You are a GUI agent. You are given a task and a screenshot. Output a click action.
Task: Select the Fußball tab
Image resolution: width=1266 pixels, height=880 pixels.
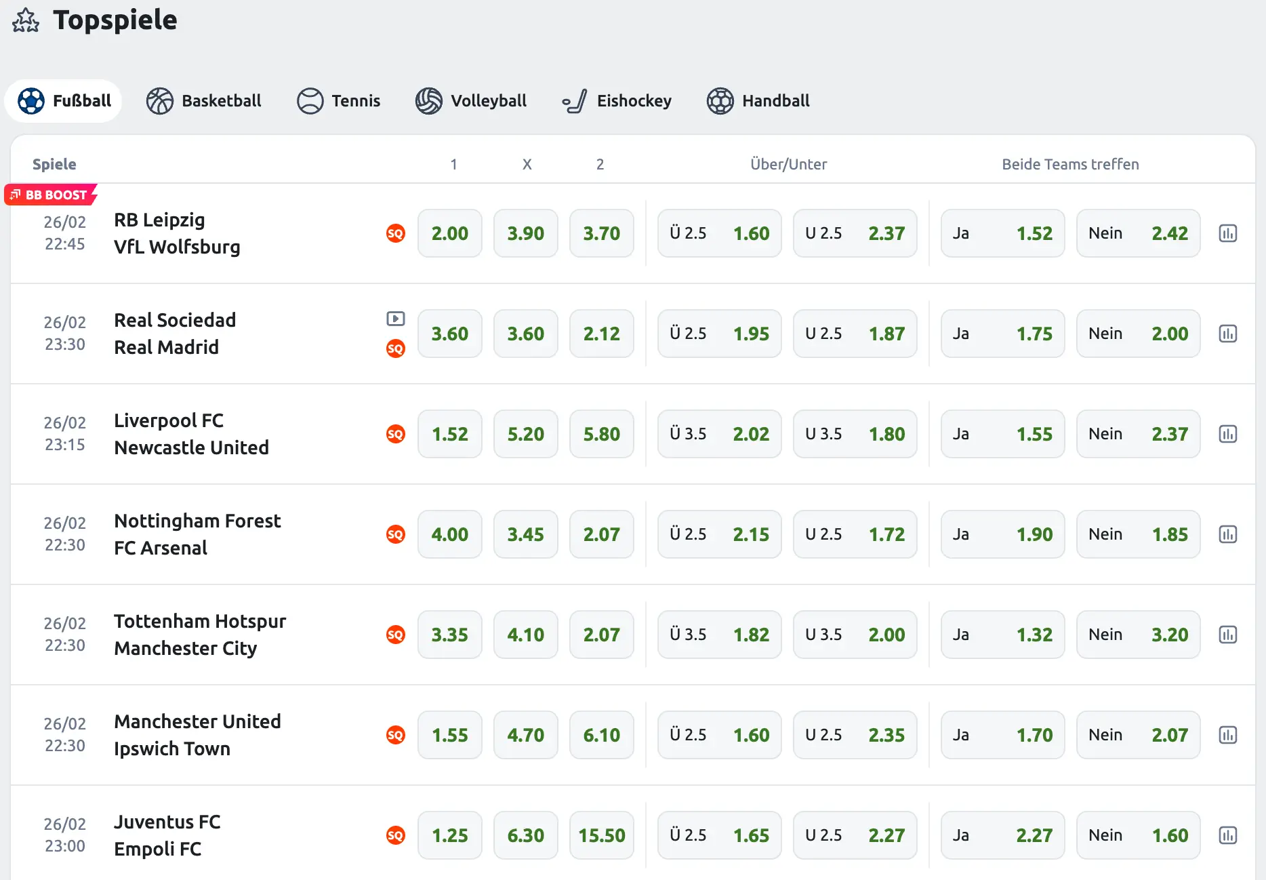(x=64, y=101)
